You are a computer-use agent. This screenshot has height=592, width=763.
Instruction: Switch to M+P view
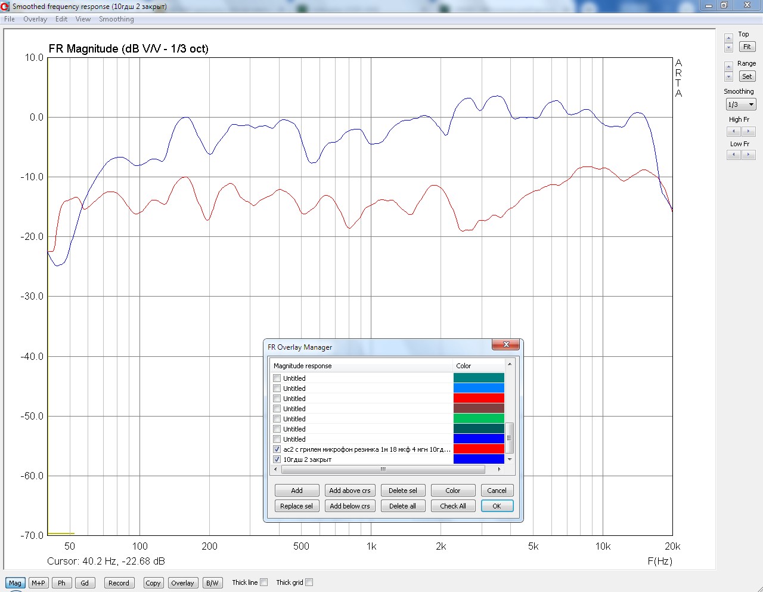tap(38, 583)
